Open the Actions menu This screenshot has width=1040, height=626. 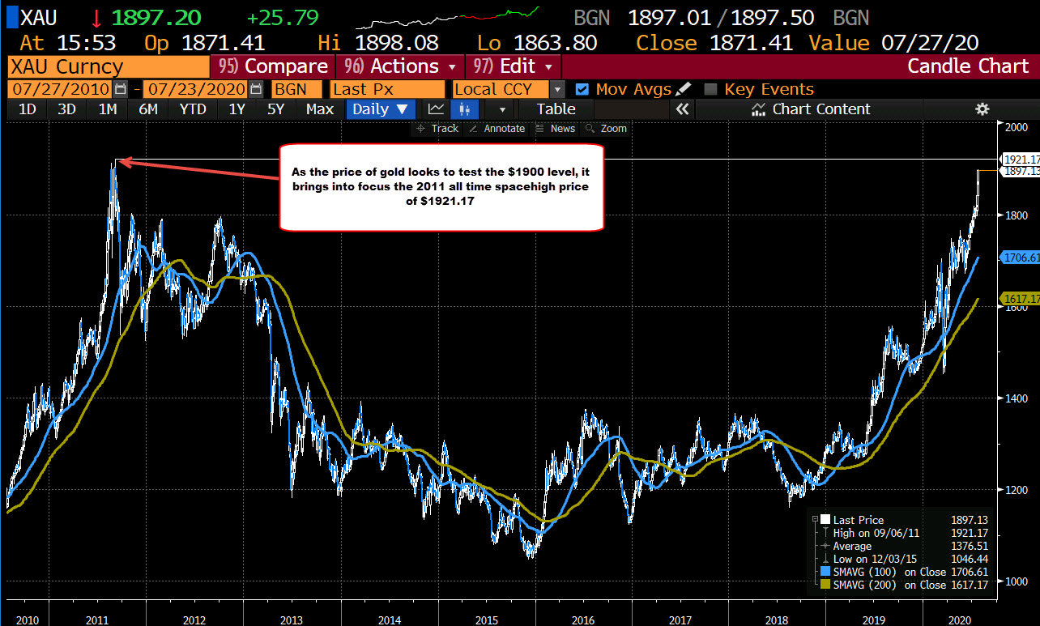pos(403,66)
